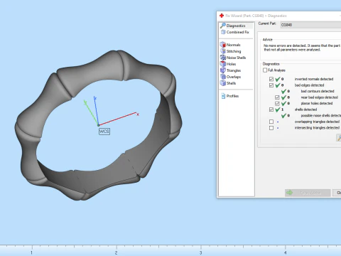Select the Normals fix step
This screenshot has width=341, height=256.
click(x=230, y=45)
